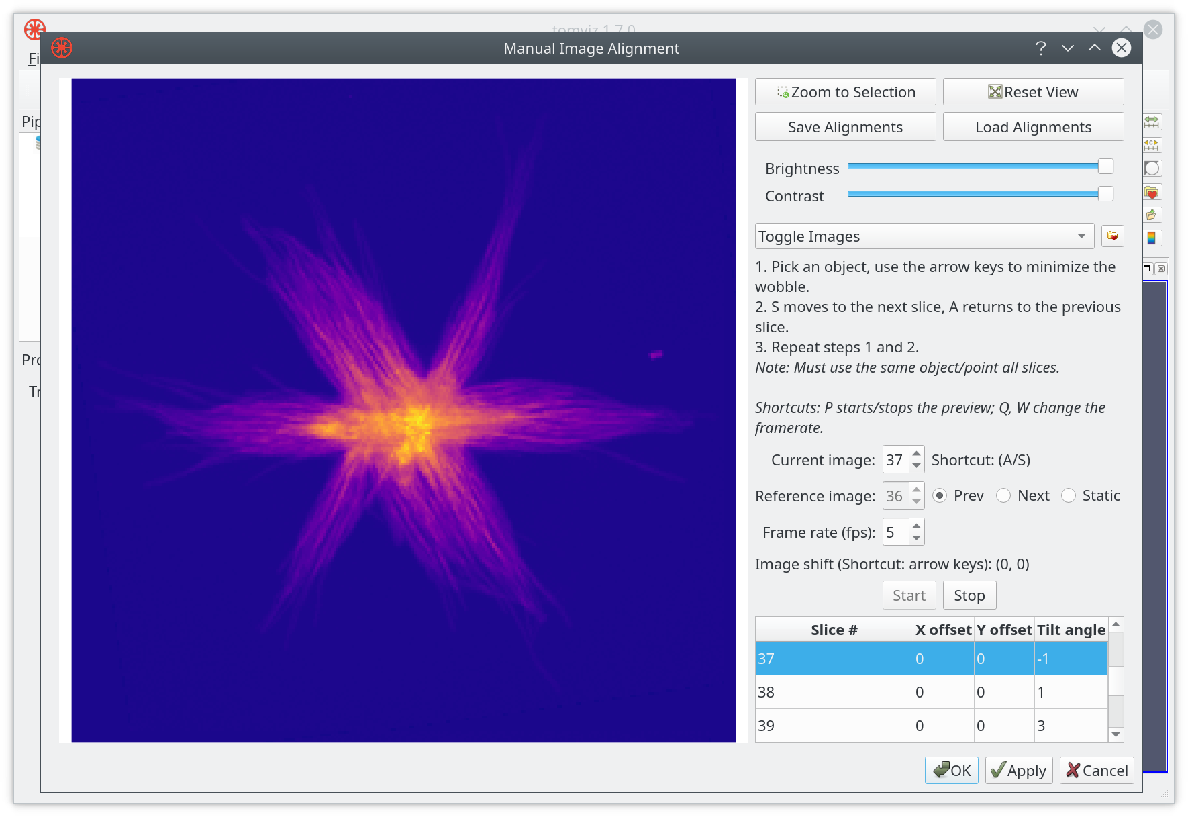
Task: Close the docked panel with small x icon
Action: [1161, 269]
